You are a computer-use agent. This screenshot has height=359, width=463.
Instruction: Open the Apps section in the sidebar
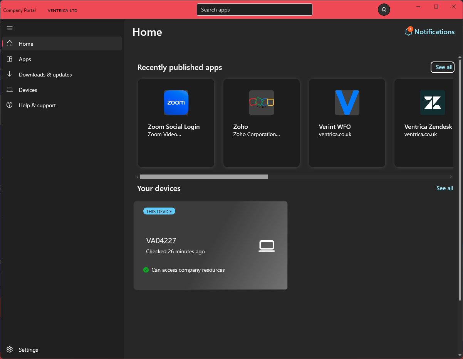tap(25, 59)
